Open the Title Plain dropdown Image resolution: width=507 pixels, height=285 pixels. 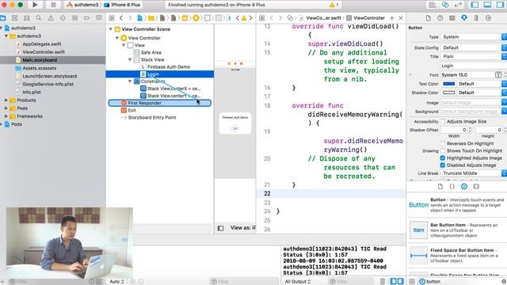(x=474, y=56)
